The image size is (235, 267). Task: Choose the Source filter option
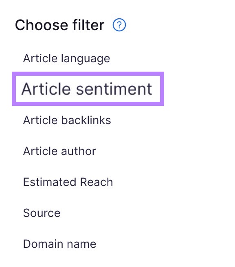click(x=42, y=213)
